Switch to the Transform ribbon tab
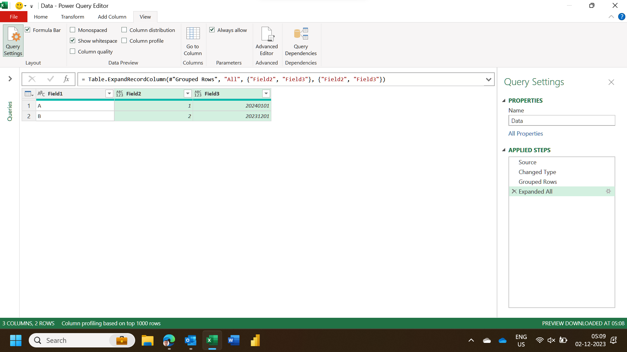This screenshot has height=352, width=627. [72, 17]
